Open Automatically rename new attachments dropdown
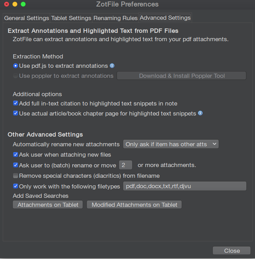255x259 pixels. click(171, 144)
